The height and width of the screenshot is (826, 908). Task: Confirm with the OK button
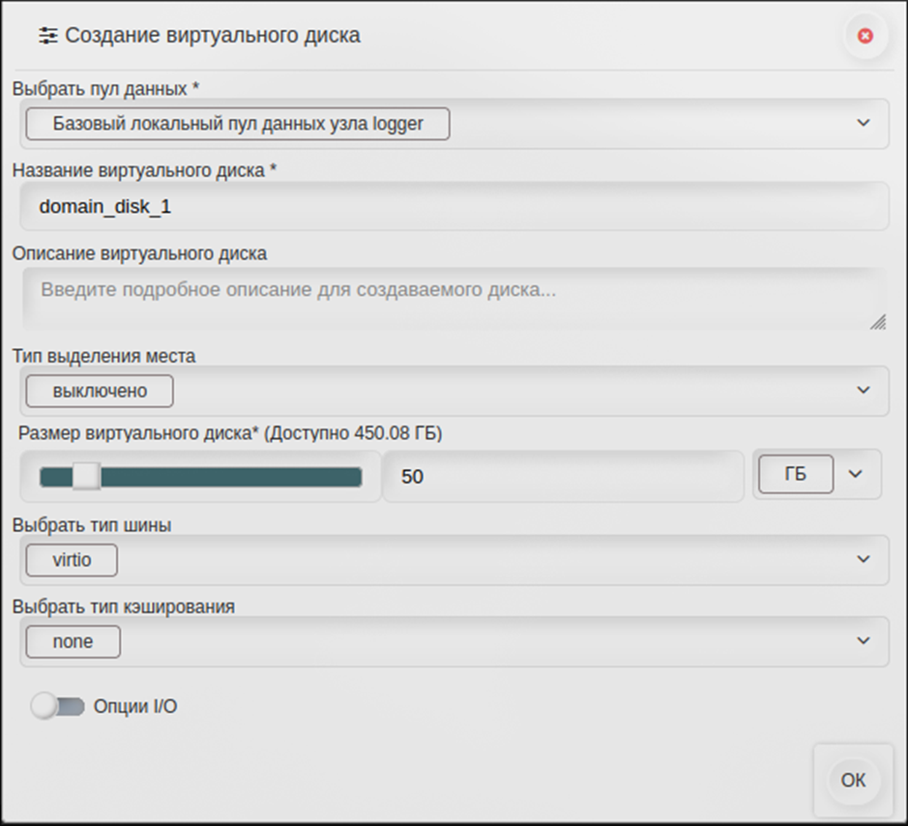pos(853,781)
